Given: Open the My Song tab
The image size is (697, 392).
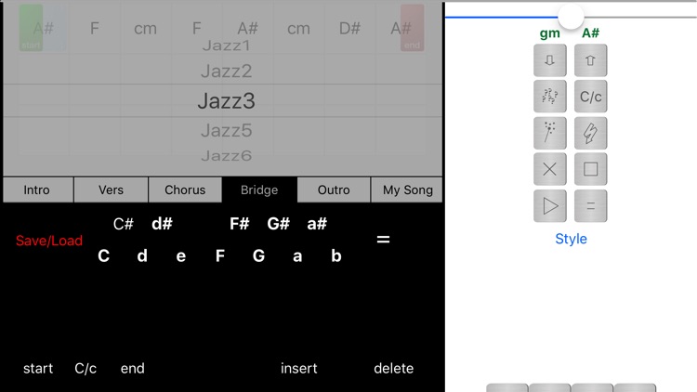Looking at the screenshot, I should (408, 189).
